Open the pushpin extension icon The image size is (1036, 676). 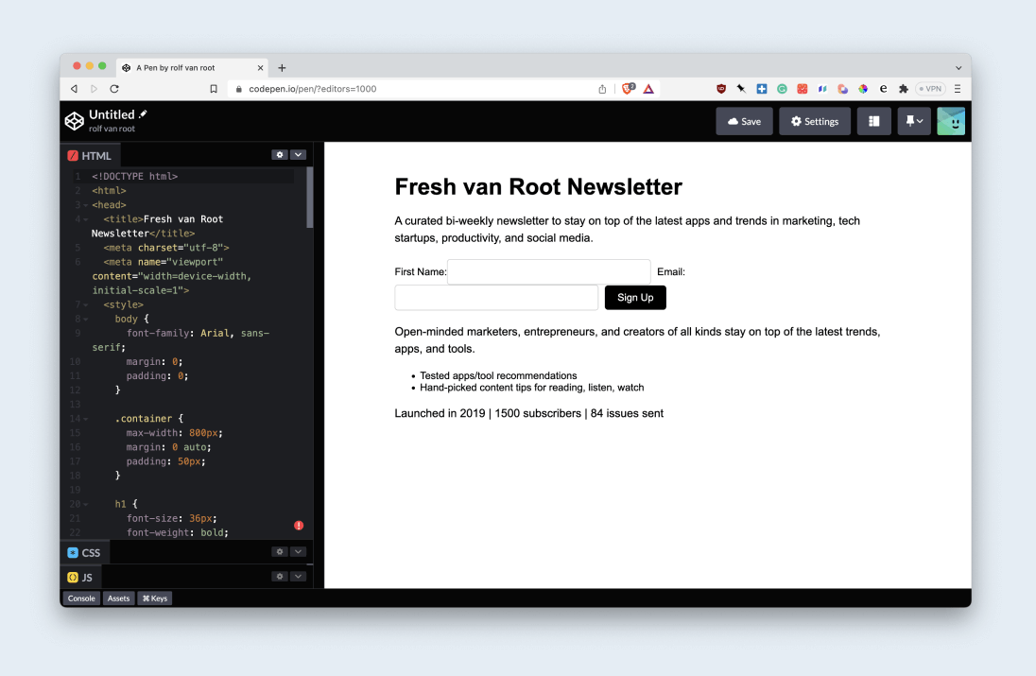point(741,89)
